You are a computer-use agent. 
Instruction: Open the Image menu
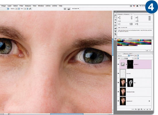click(3, 6)
